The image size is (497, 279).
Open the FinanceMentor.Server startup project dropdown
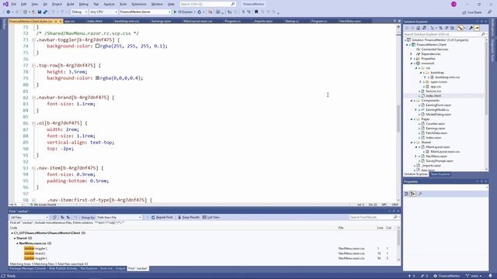pyautogui.click(x=145, y=12)
